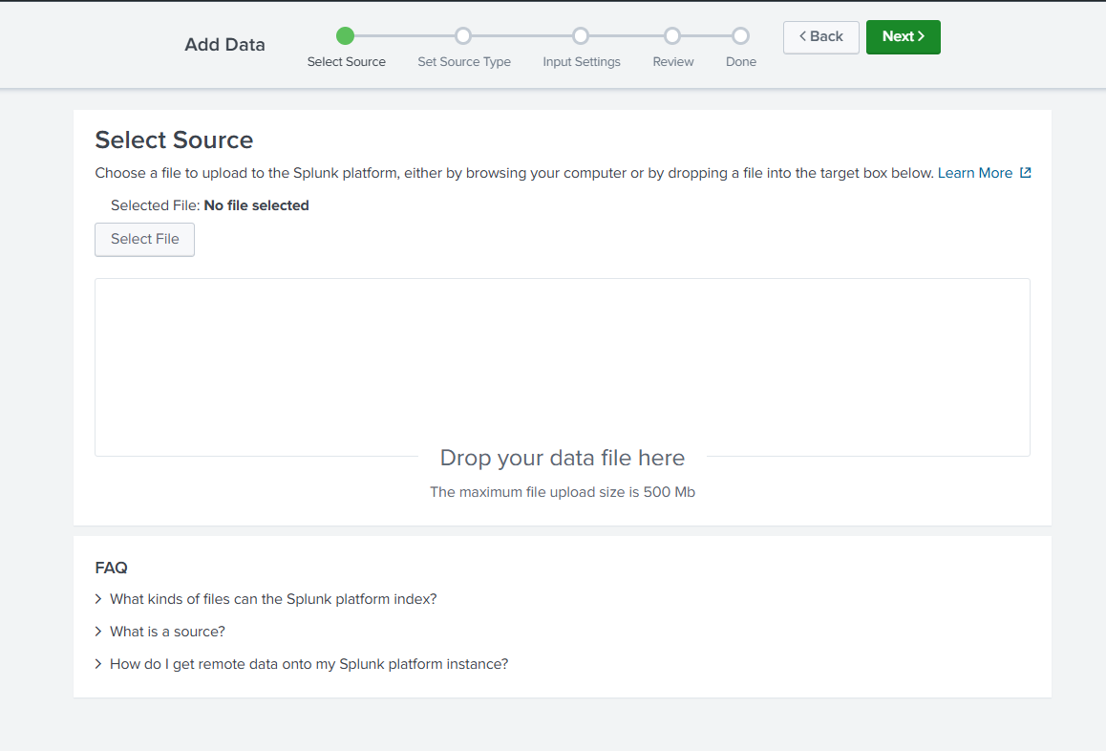Click the FAQ heading
The height and width of the screenshot is (751, 1106).
click(112, 569)
